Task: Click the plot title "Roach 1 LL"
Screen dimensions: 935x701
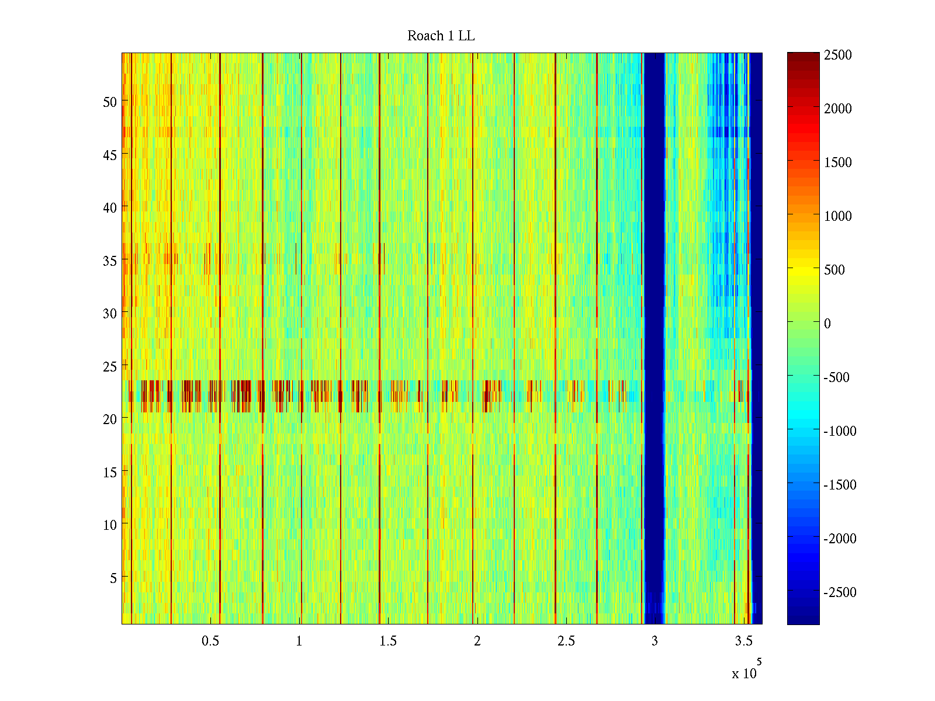Action: (x=441, y=36)
